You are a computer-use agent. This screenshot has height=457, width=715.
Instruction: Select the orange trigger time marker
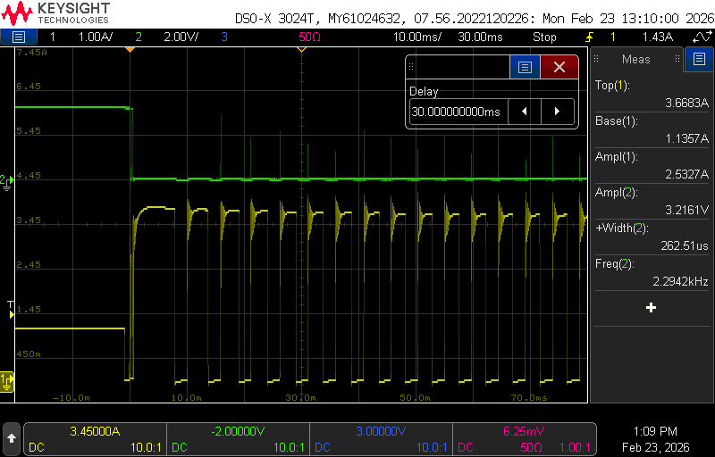coord(130,49)
